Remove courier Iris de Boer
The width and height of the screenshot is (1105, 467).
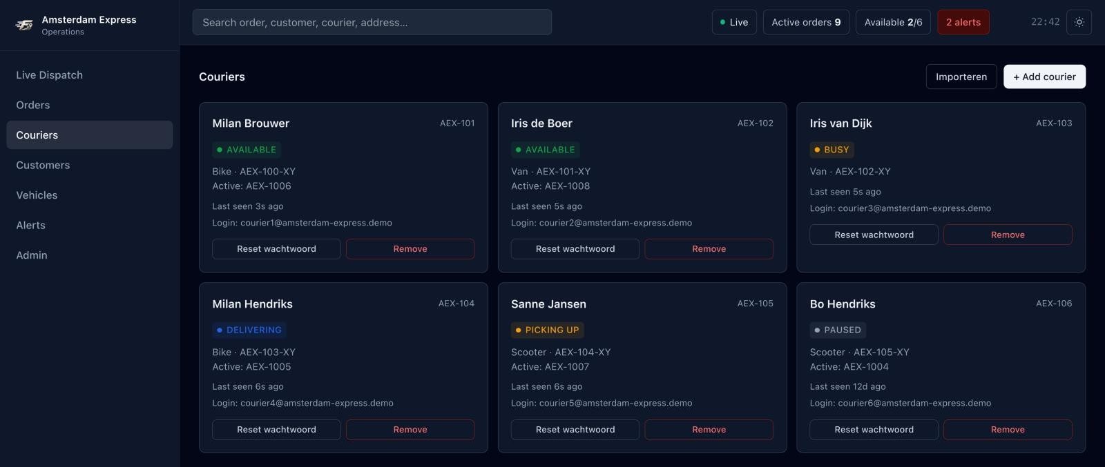pyautogui.click(x=709, y=249)
